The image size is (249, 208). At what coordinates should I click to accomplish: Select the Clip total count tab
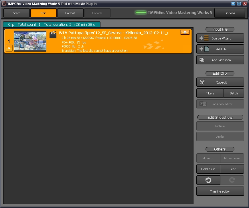coord(52,24)
